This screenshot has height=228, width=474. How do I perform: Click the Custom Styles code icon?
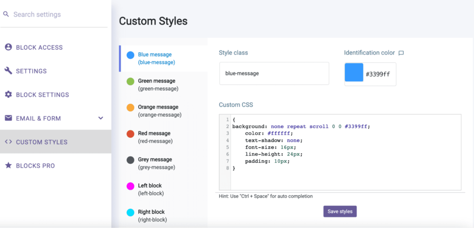click(8, 142)
